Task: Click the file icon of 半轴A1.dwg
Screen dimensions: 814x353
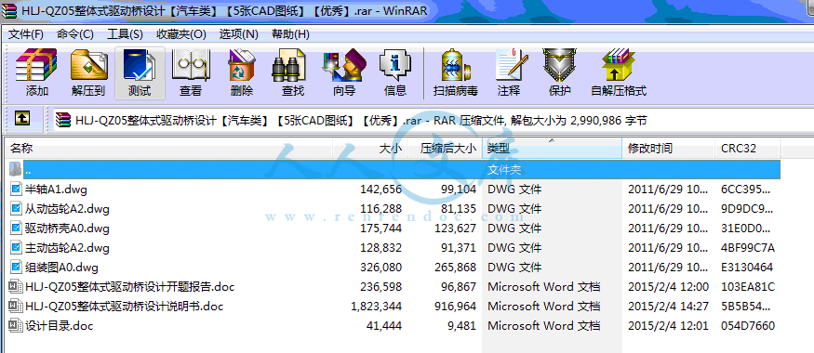Action: (16, 190)
